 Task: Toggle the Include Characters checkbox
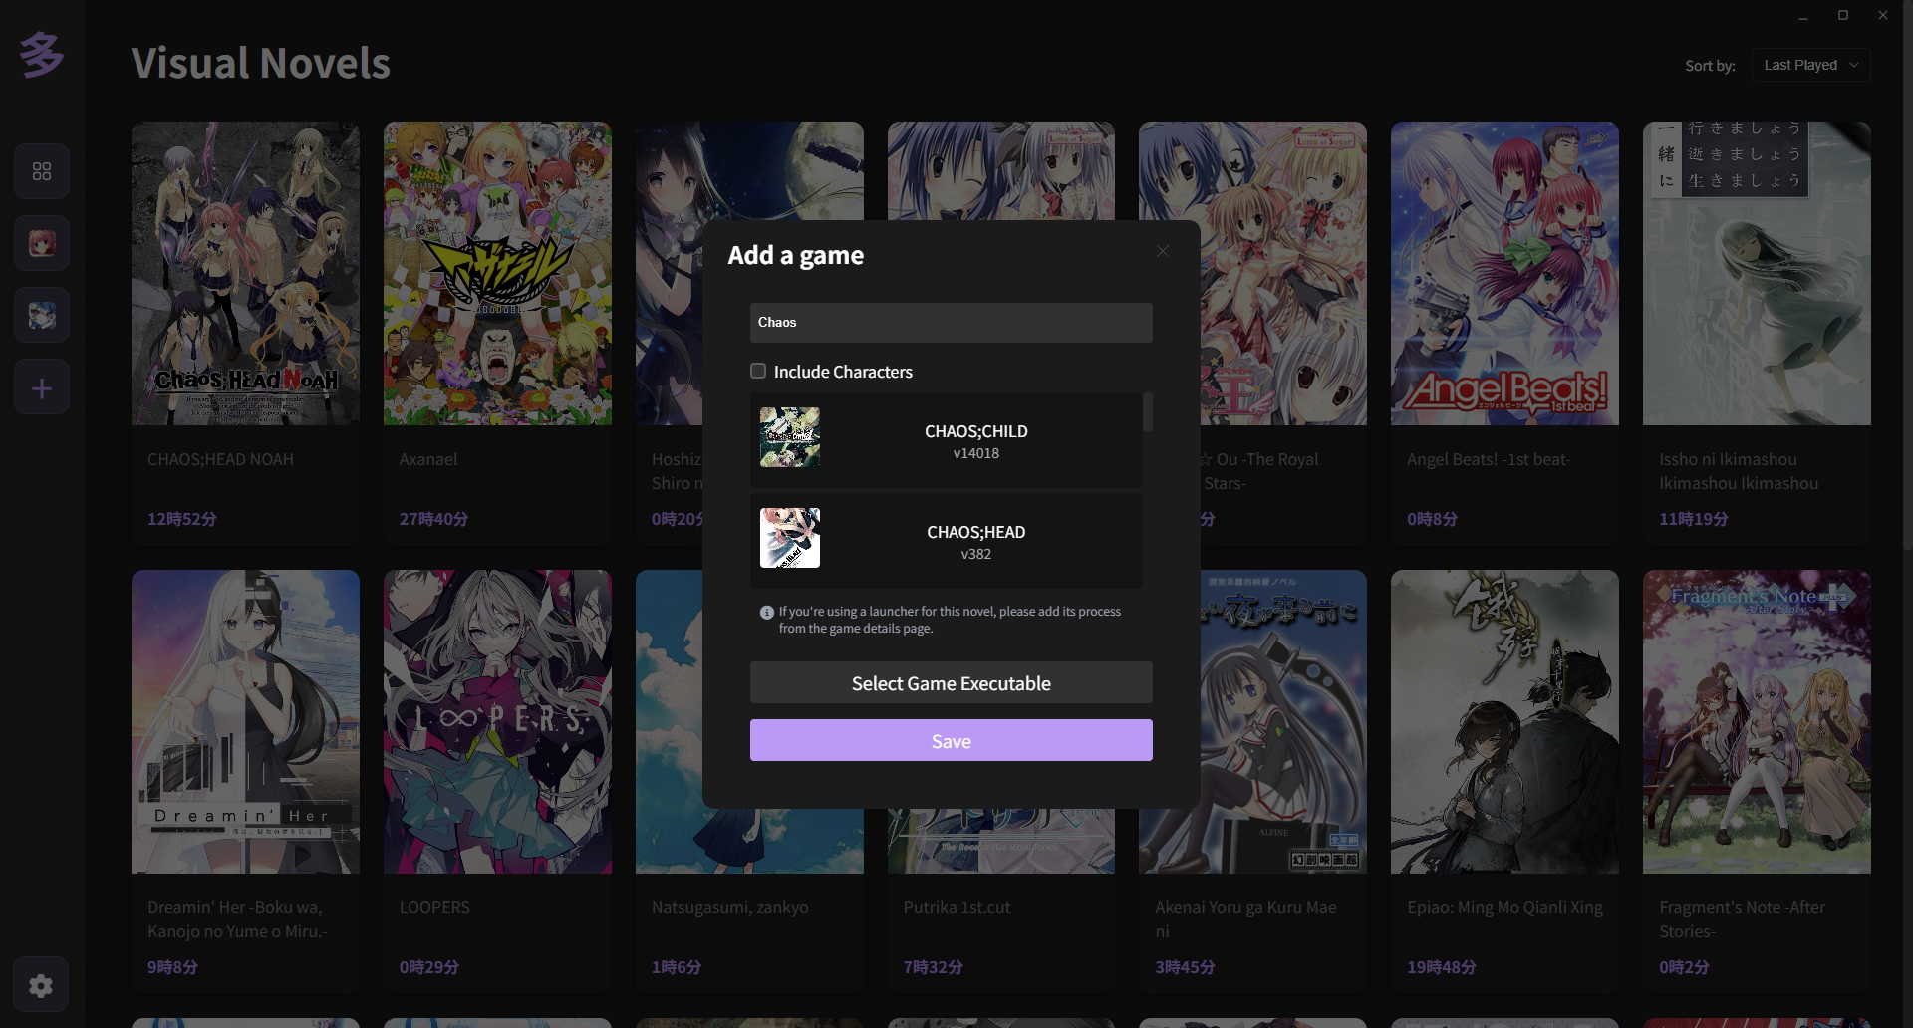[758, 371]
